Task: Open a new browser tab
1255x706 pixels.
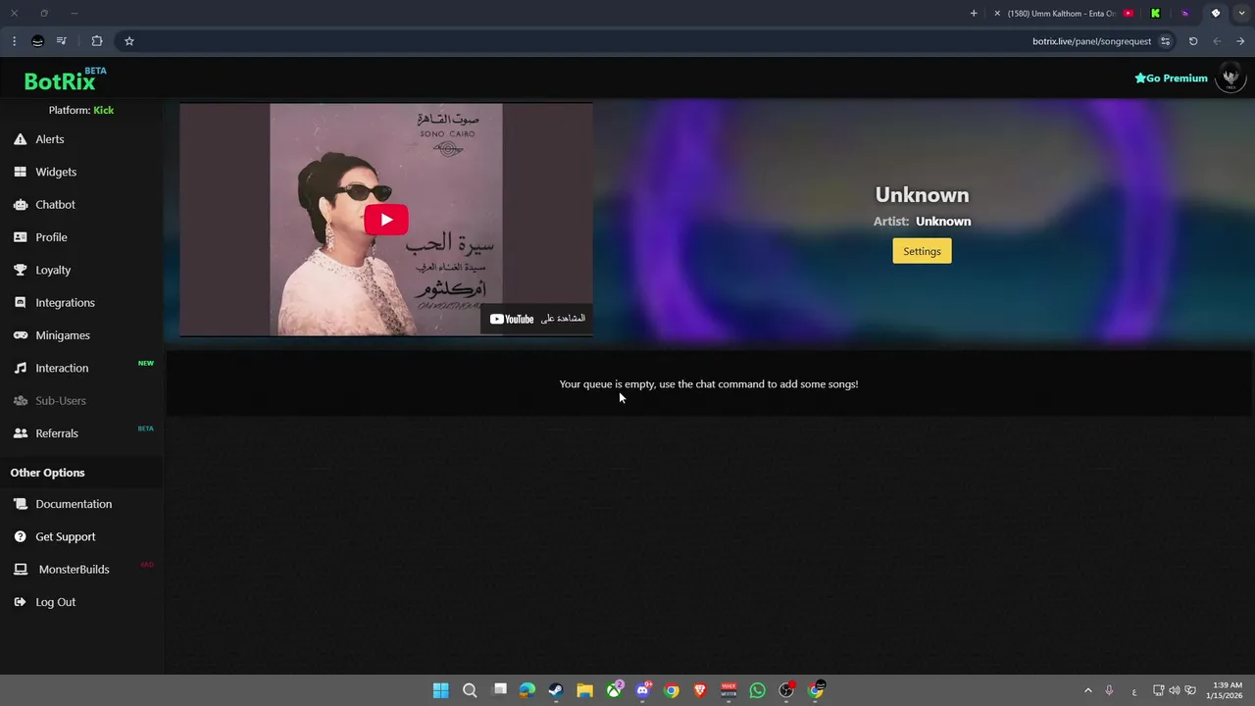Action: [974, 14]
